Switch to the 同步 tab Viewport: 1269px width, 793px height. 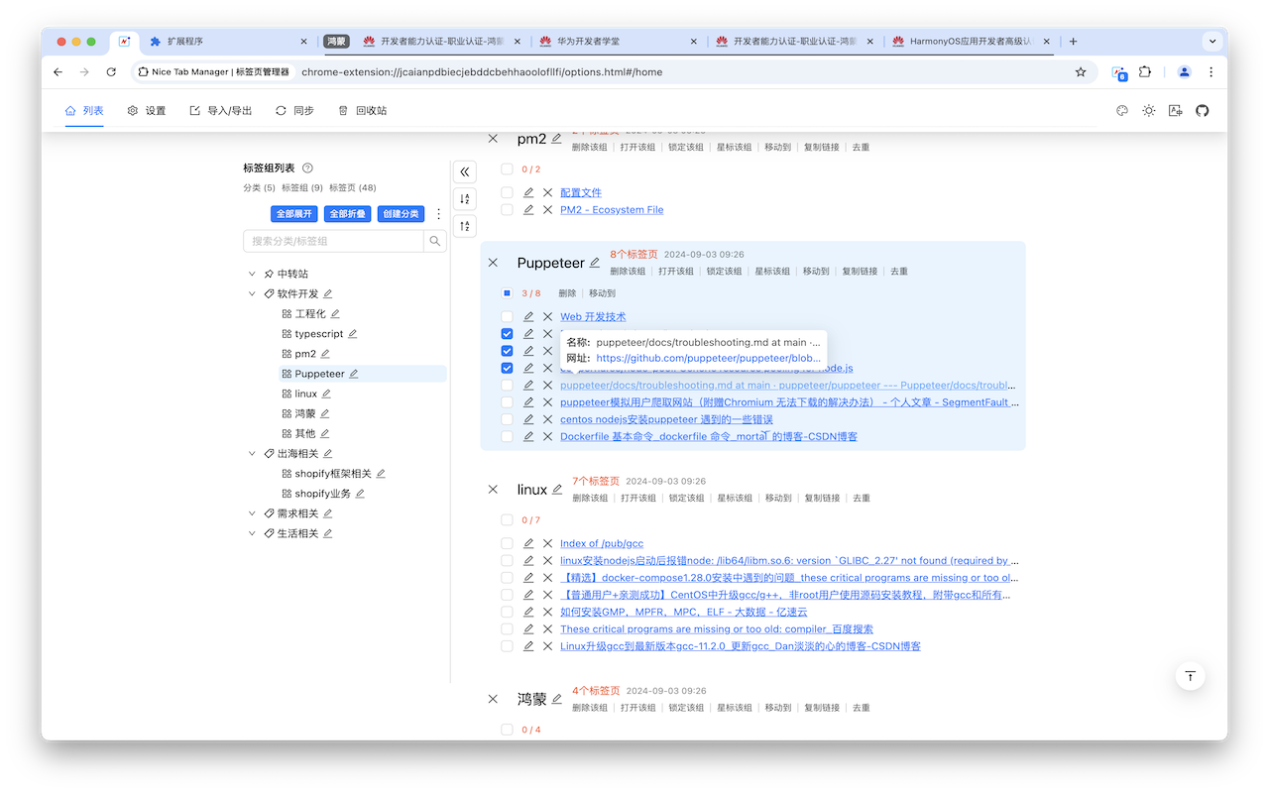tap(294, 111)
